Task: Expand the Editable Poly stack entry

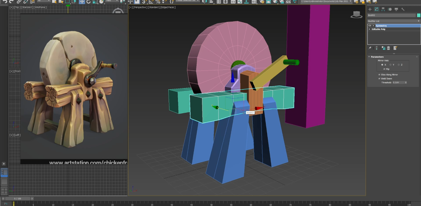Action: [x=370, y=29]
